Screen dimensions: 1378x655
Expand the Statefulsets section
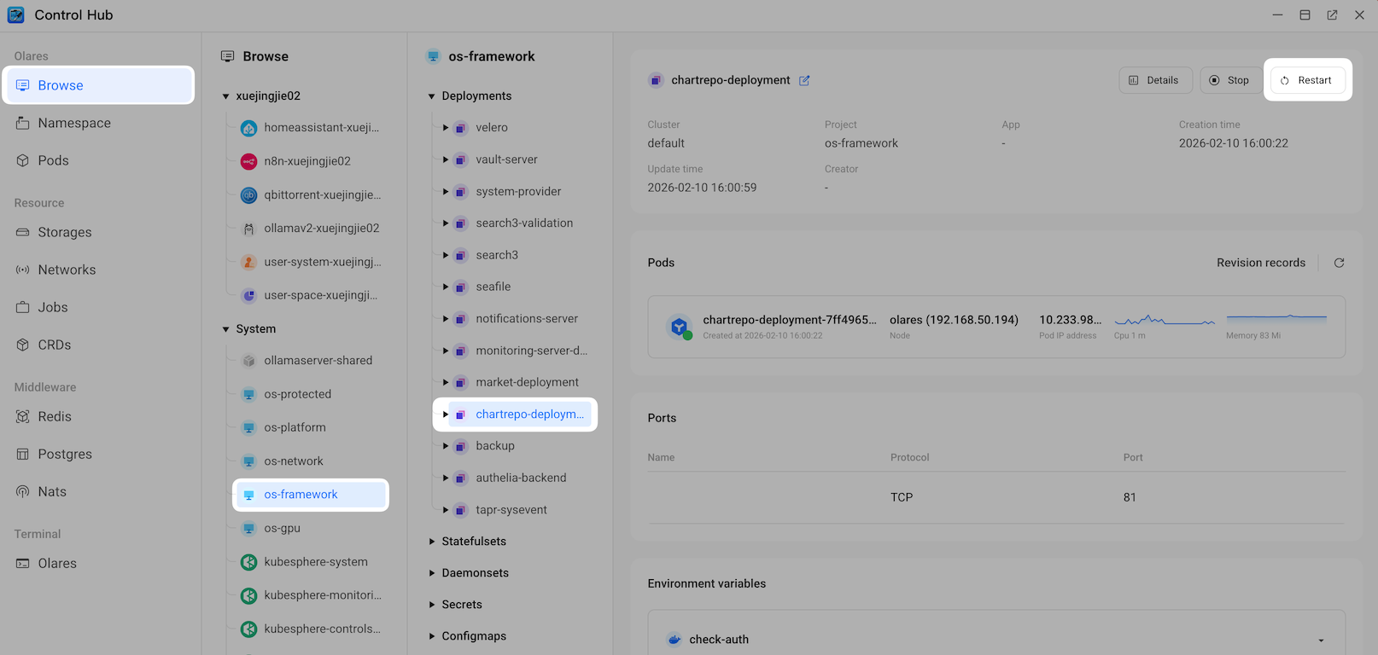(x=432, y=542)
